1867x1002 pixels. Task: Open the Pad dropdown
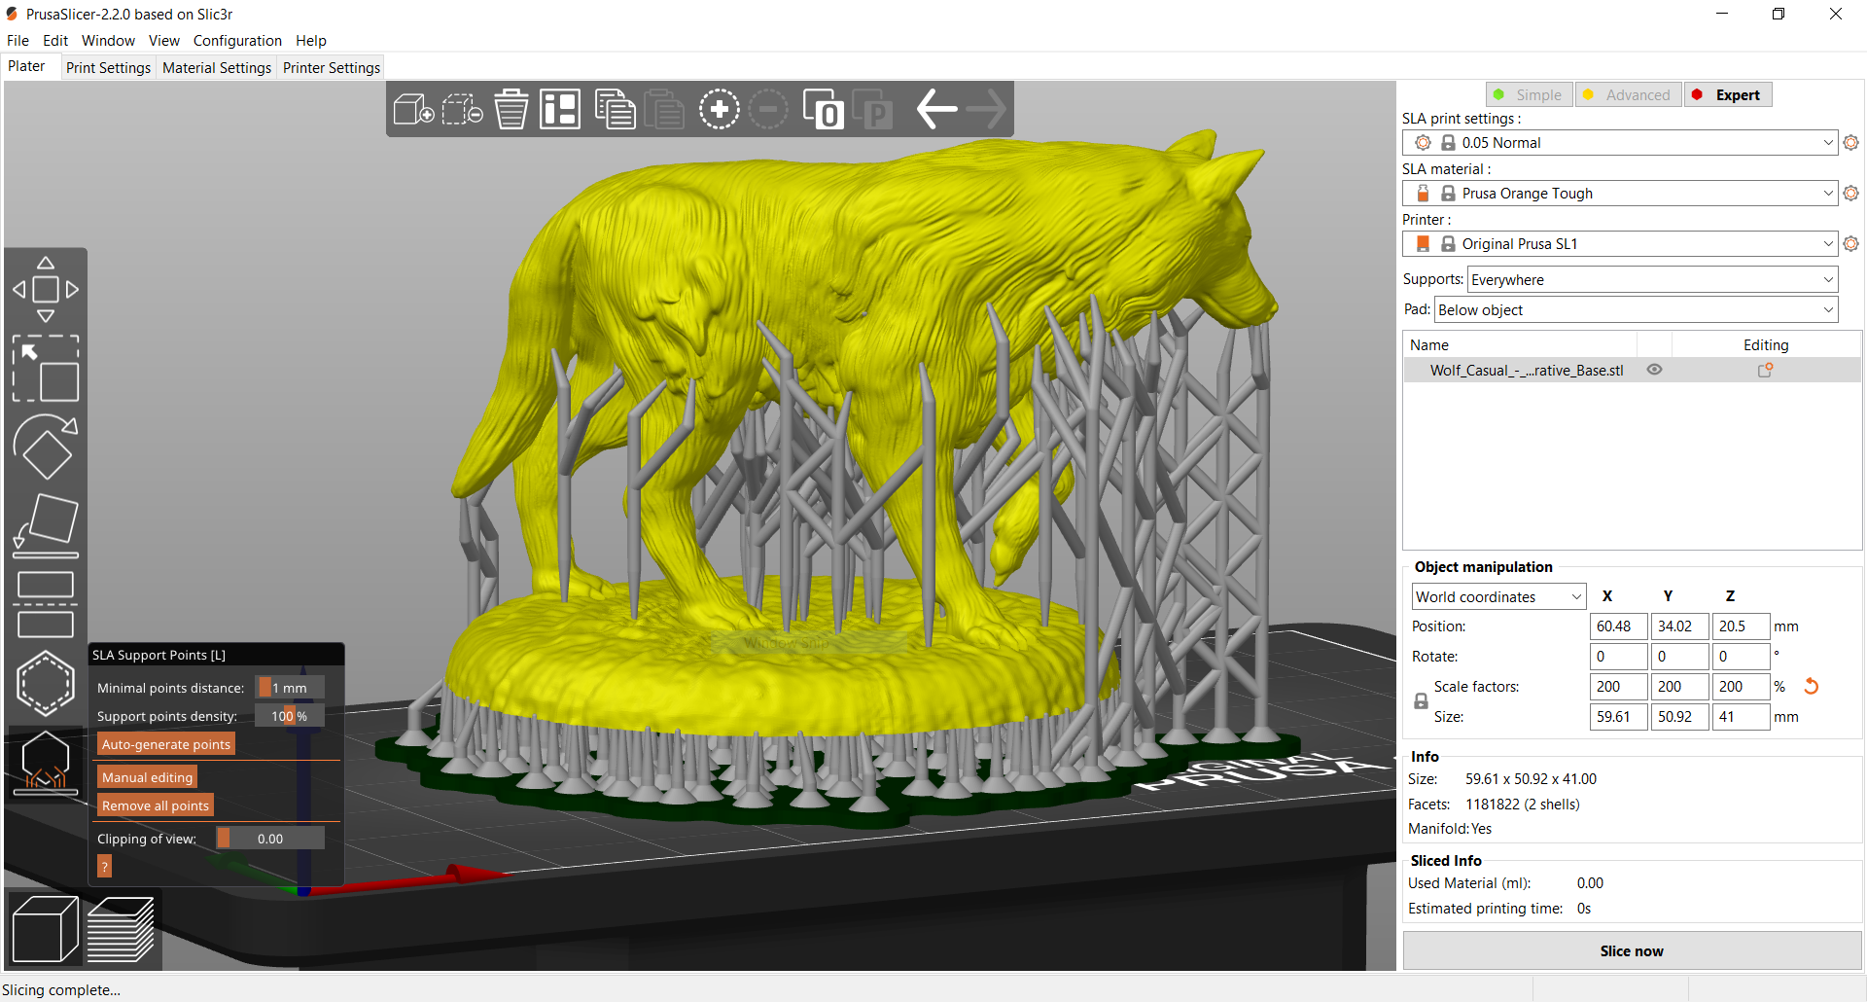coord(1636,310)
